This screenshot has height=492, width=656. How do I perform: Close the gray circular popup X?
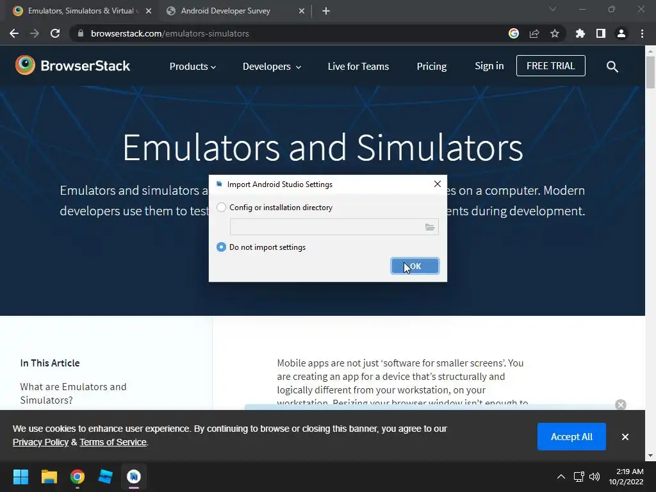pyautogui.click(x=621, y=405)
